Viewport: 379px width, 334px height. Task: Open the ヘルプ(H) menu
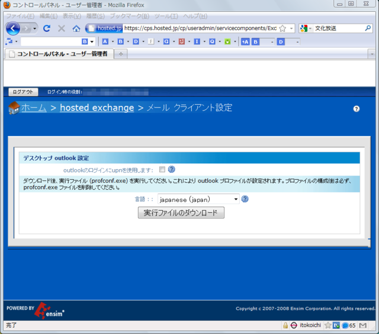pyautogui.click(x=195, y=16)
